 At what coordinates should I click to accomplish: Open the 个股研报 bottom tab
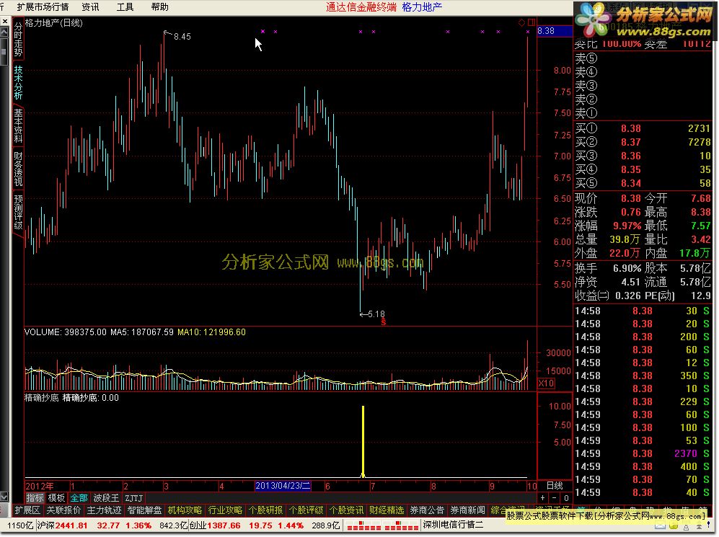265,510
